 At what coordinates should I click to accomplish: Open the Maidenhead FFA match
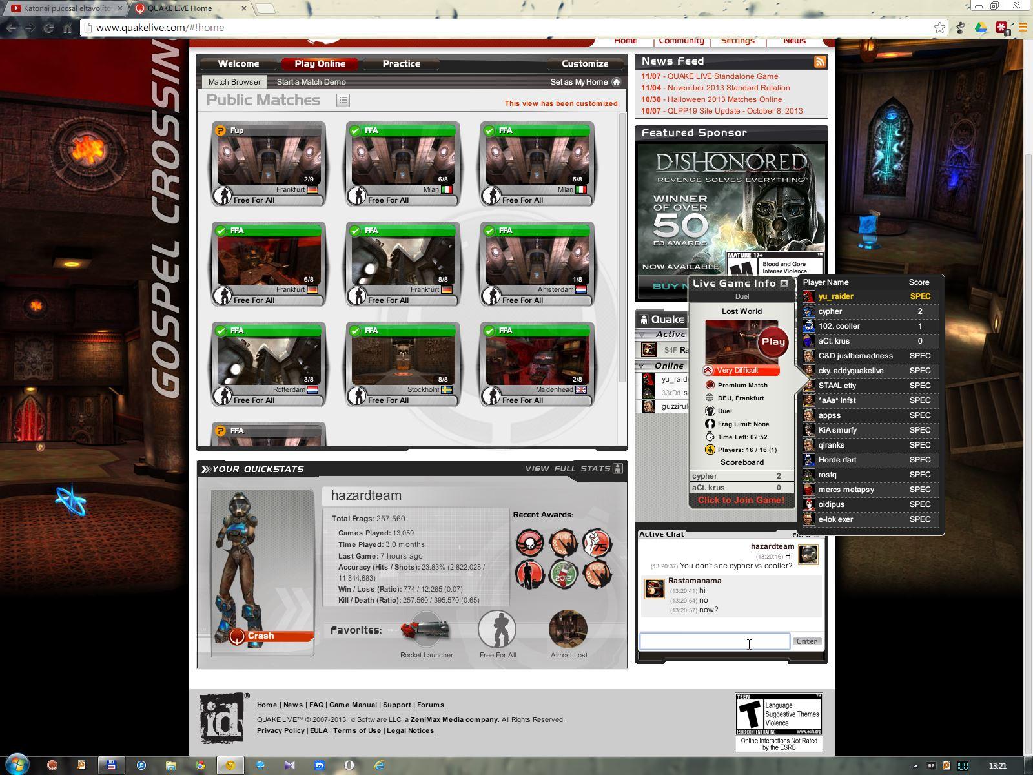tap(537, 364)
